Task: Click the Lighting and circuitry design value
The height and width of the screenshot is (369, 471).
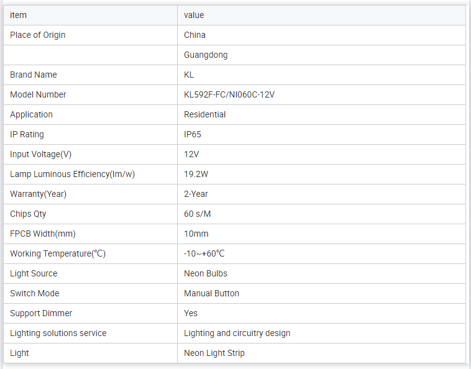Action: [x=237, y=333]
